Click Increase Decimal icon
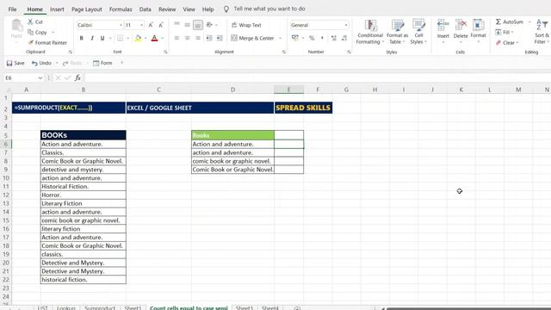 (333, 38)
